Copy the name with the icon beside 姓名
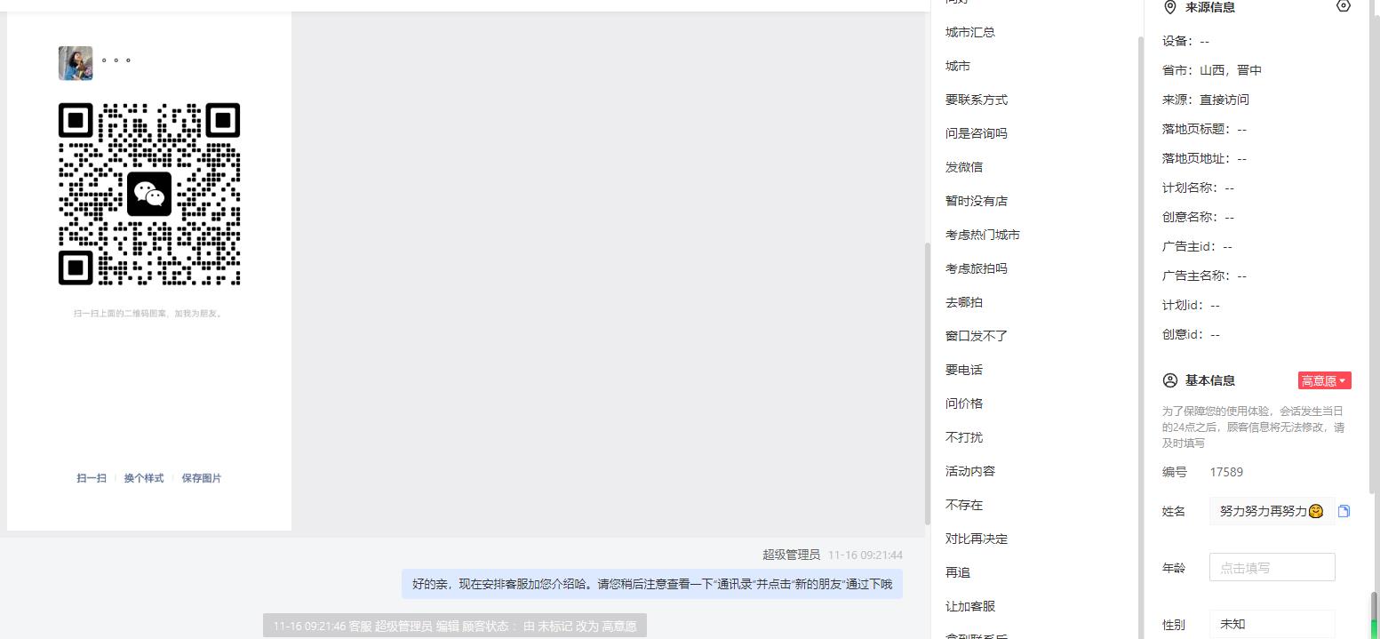 pyautogui.click(x=1344, y=511)
